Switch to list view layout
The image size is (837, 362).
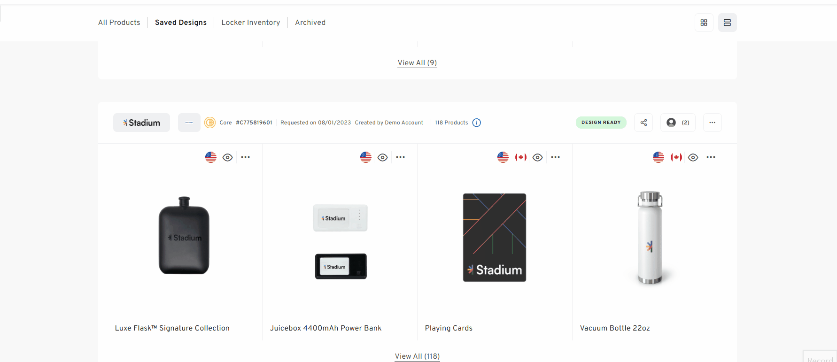727,23
